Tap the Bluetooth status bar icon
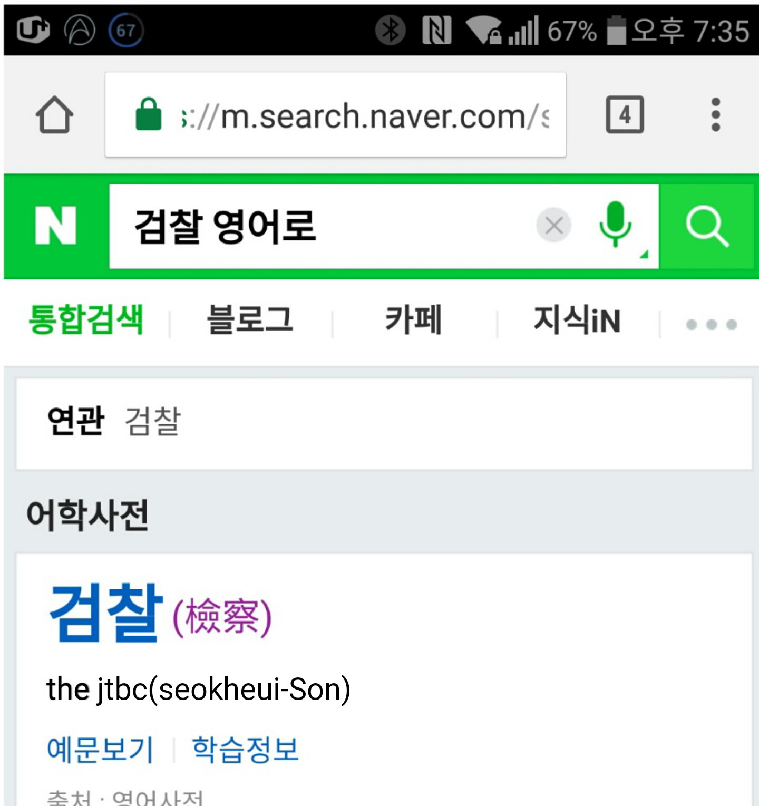Viewport: 759px width, 806px height. 390,30
